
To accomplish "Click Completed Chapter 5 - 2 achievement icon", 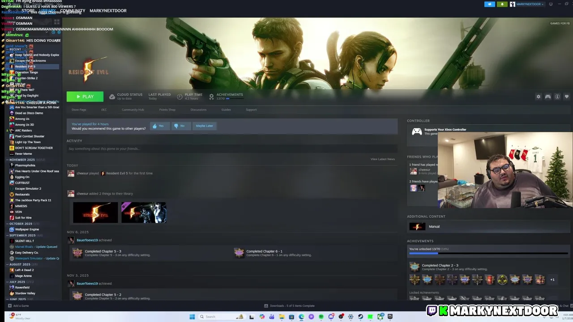I will 77,296.
